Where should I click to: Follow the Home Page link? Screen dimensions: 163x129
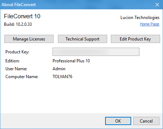(x=149, y=24)
